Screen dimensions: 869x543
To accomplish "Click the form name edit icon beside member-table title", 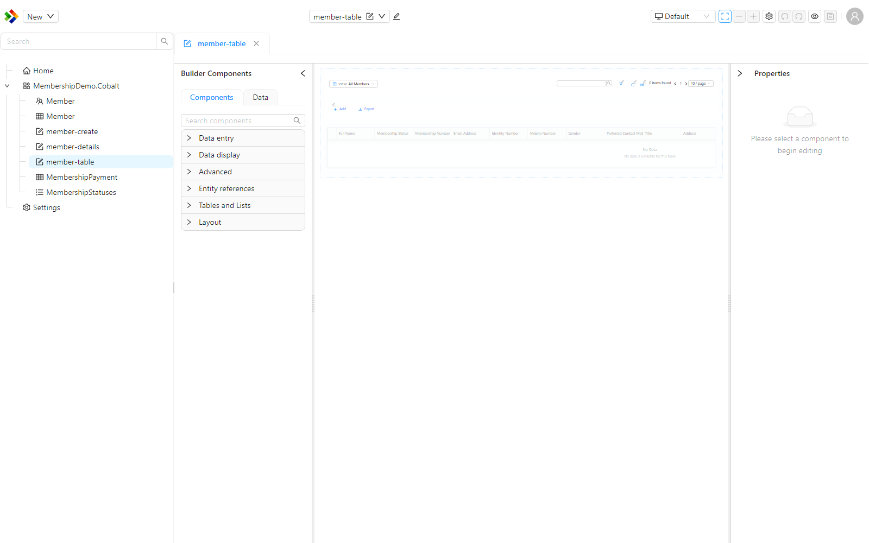I will point(370,16).
